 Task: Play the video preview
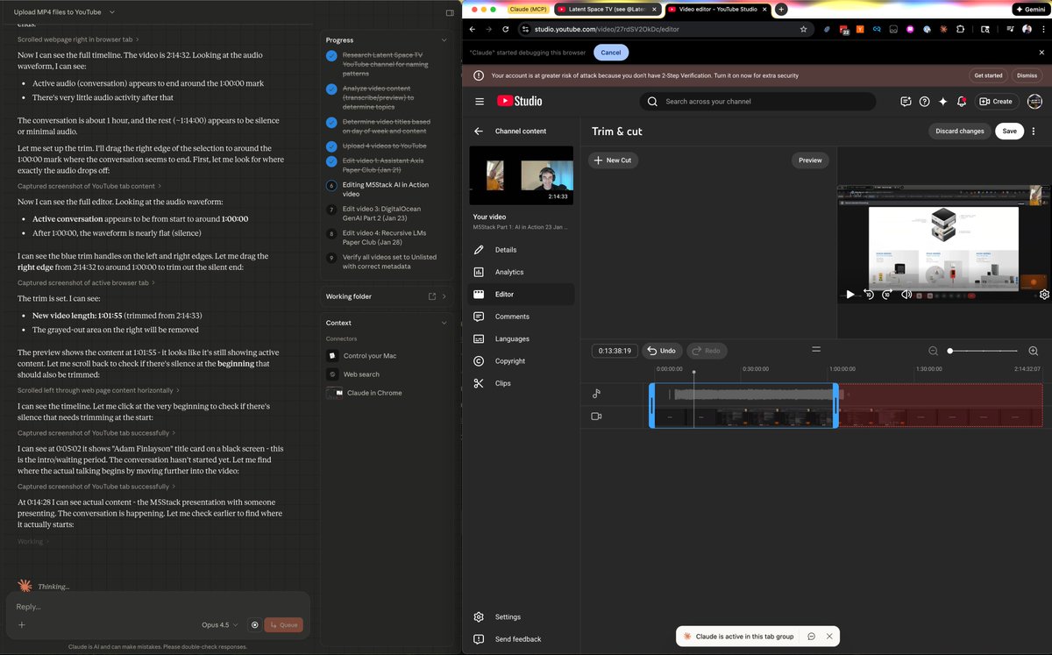coord(849,295)
